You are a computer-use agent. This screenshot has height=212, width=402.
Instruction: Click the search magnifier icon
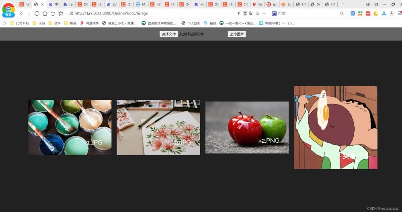[x=342, y=13]
